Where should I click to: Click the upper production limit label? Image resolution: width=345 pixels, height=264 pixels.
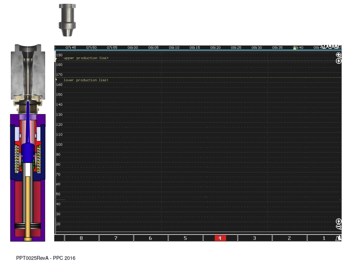coord(86,58)
